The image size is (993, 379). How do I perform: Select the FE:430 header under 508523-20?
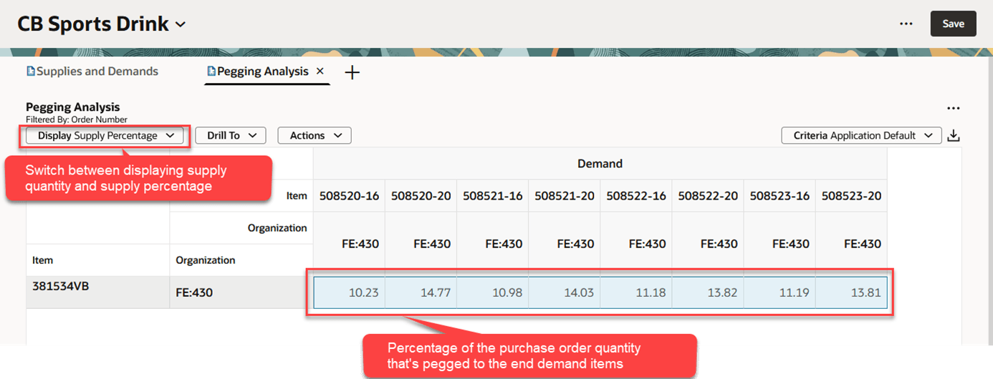point(851,244)
